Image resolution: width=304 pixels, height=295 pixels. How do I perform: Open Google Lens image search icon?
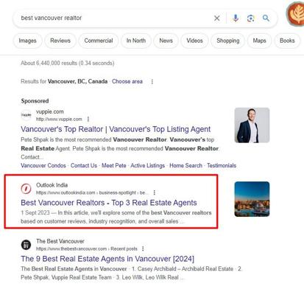(x=251, y=18)
